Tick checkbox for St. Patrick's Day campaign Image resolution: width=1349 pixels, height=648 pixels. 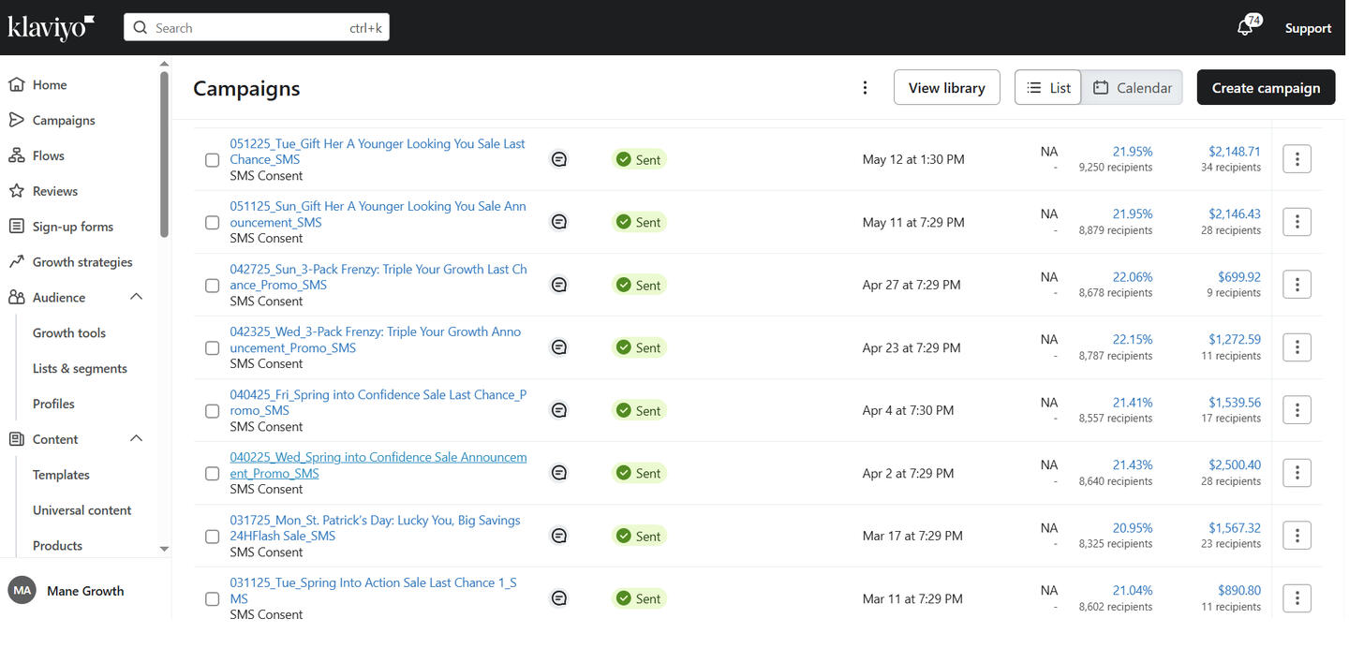(x=213, y=537)
